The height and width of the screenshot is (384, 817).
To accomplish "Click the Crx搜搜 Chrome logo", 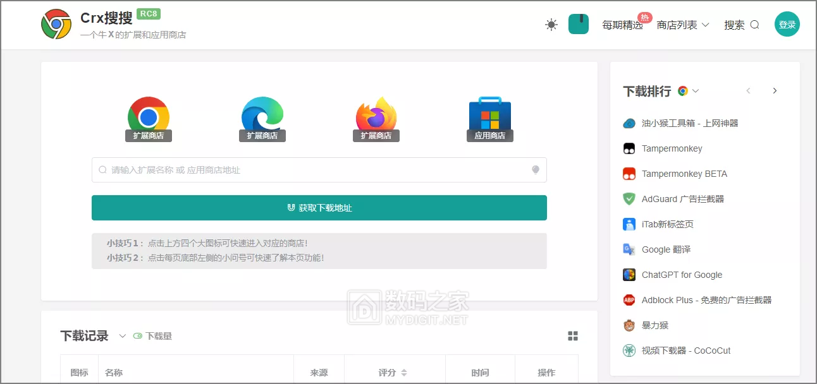I will [56, 25].
